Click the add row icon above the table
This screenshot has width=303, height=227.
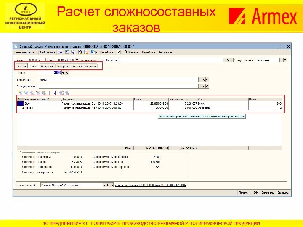coord(20,93)
